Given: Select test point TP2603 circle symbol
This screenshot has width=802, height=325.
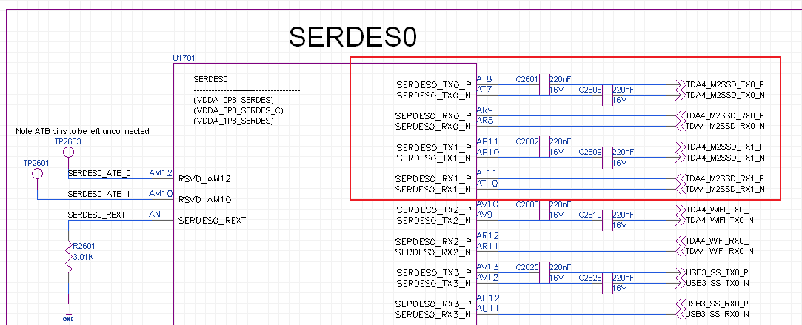Looking at the screenshot, I should tap(68, 153).
